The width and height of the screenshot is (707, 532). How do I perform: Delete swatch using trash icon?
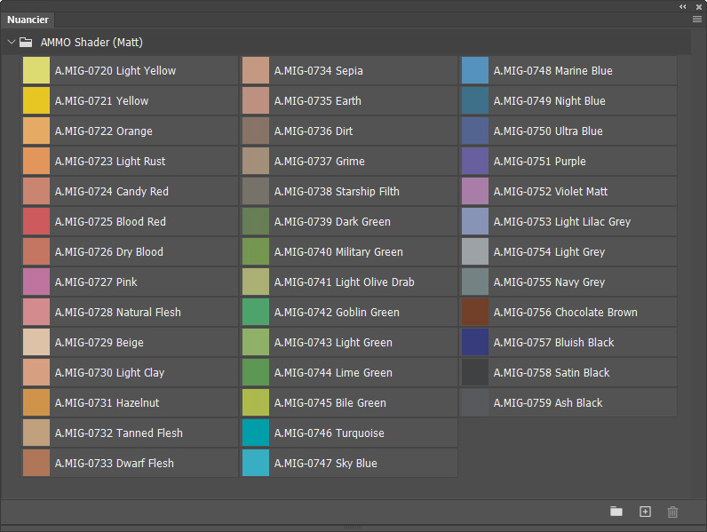672,512
